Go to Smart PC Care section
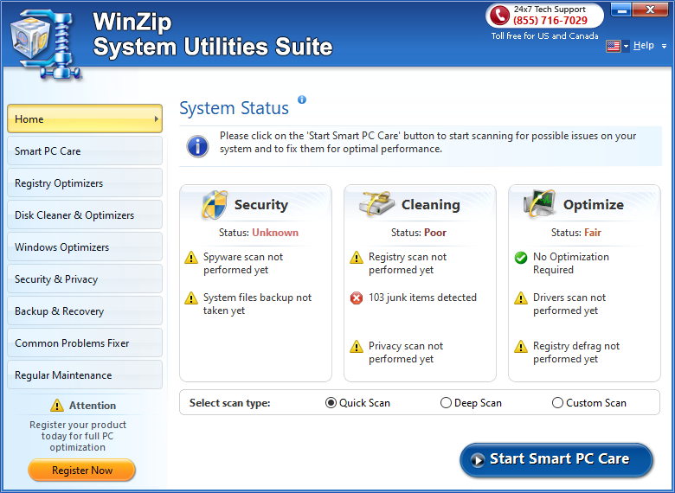This screenshot has width=675, height=493. click(85, 151)
